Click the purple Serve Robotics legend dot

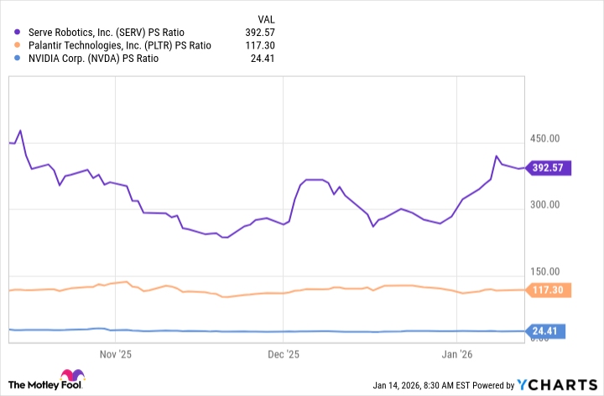17,33
